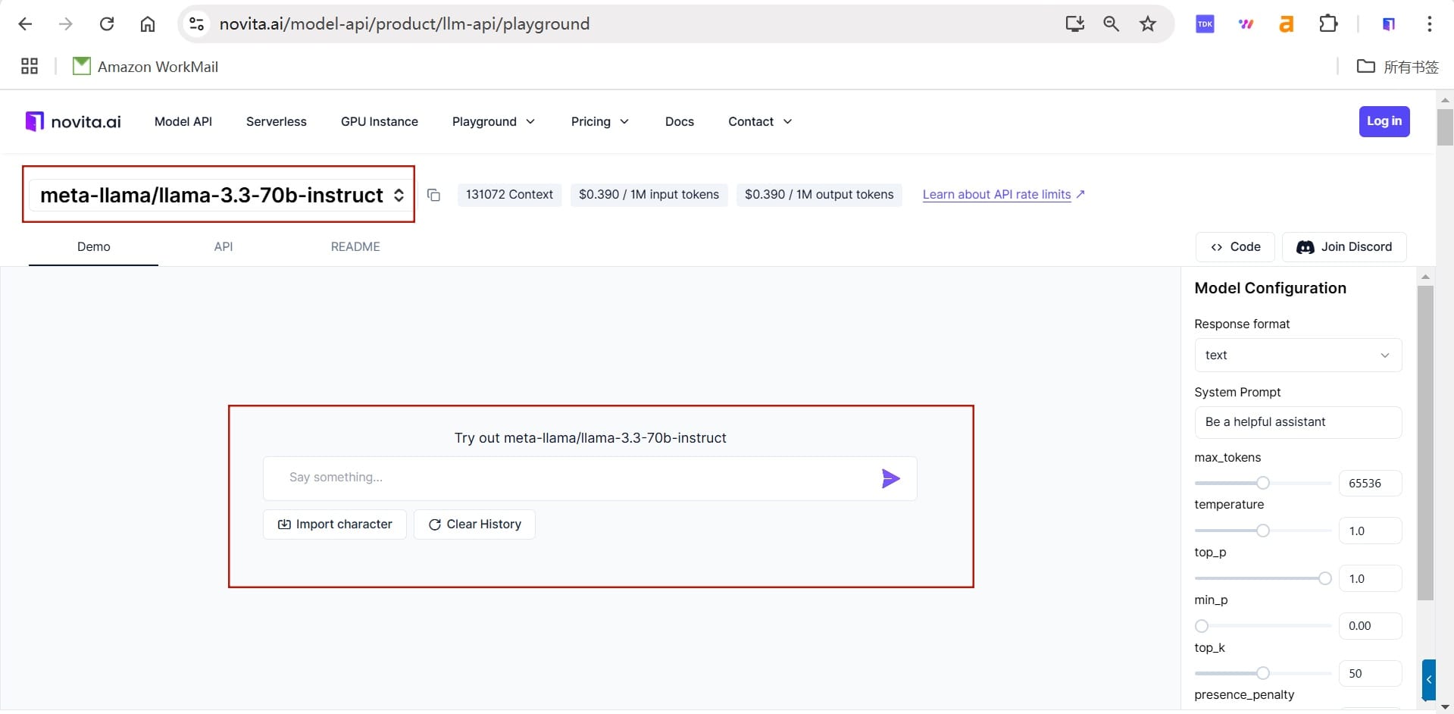1454x714 pixels.
Task: Click the $0.390 / 1M output tokens badge
Action: pos(819,195)
